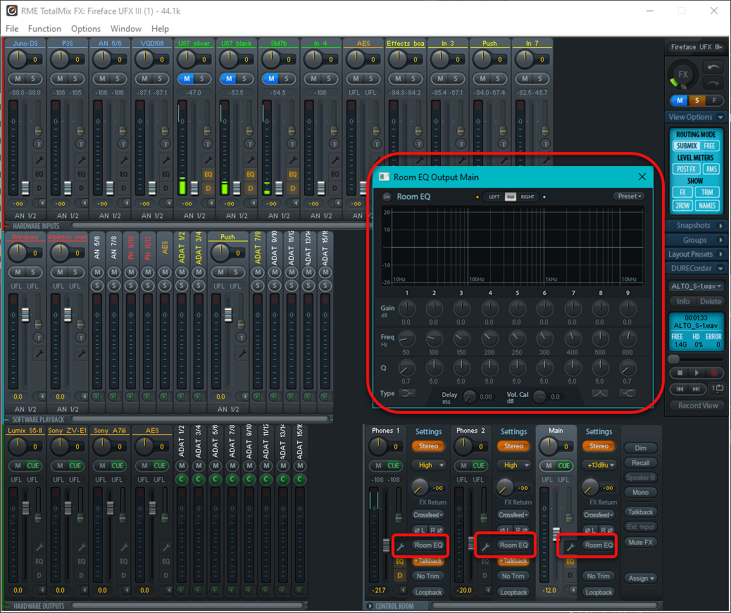The height and width of the screenshot is (613, 731).
Task: Toggle the Room EQ ON switch
Action: click(x=387, y=197)
